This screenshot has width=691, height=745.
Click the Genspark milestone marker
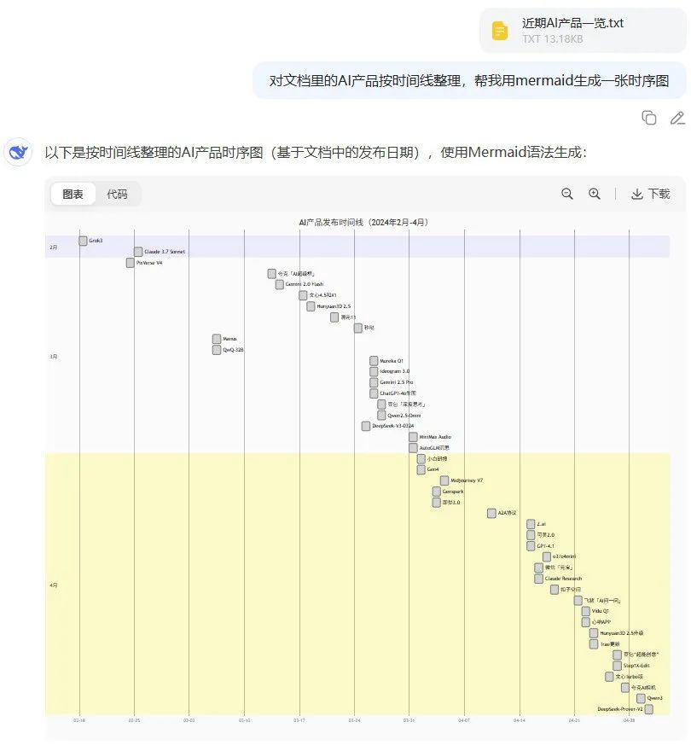[437, 492]
